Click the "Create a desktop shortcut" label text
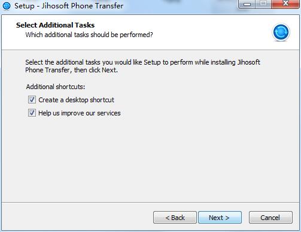Viewport: 301px width, 232px height. pyautogui.click(x=76, y=100)
